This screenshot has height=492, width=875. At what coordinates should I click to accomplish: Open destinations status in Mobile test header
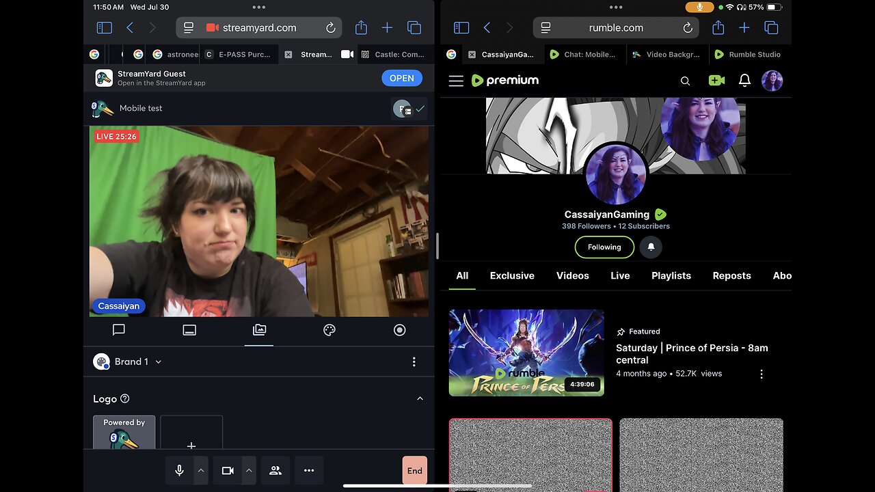(x=409, y=109)
